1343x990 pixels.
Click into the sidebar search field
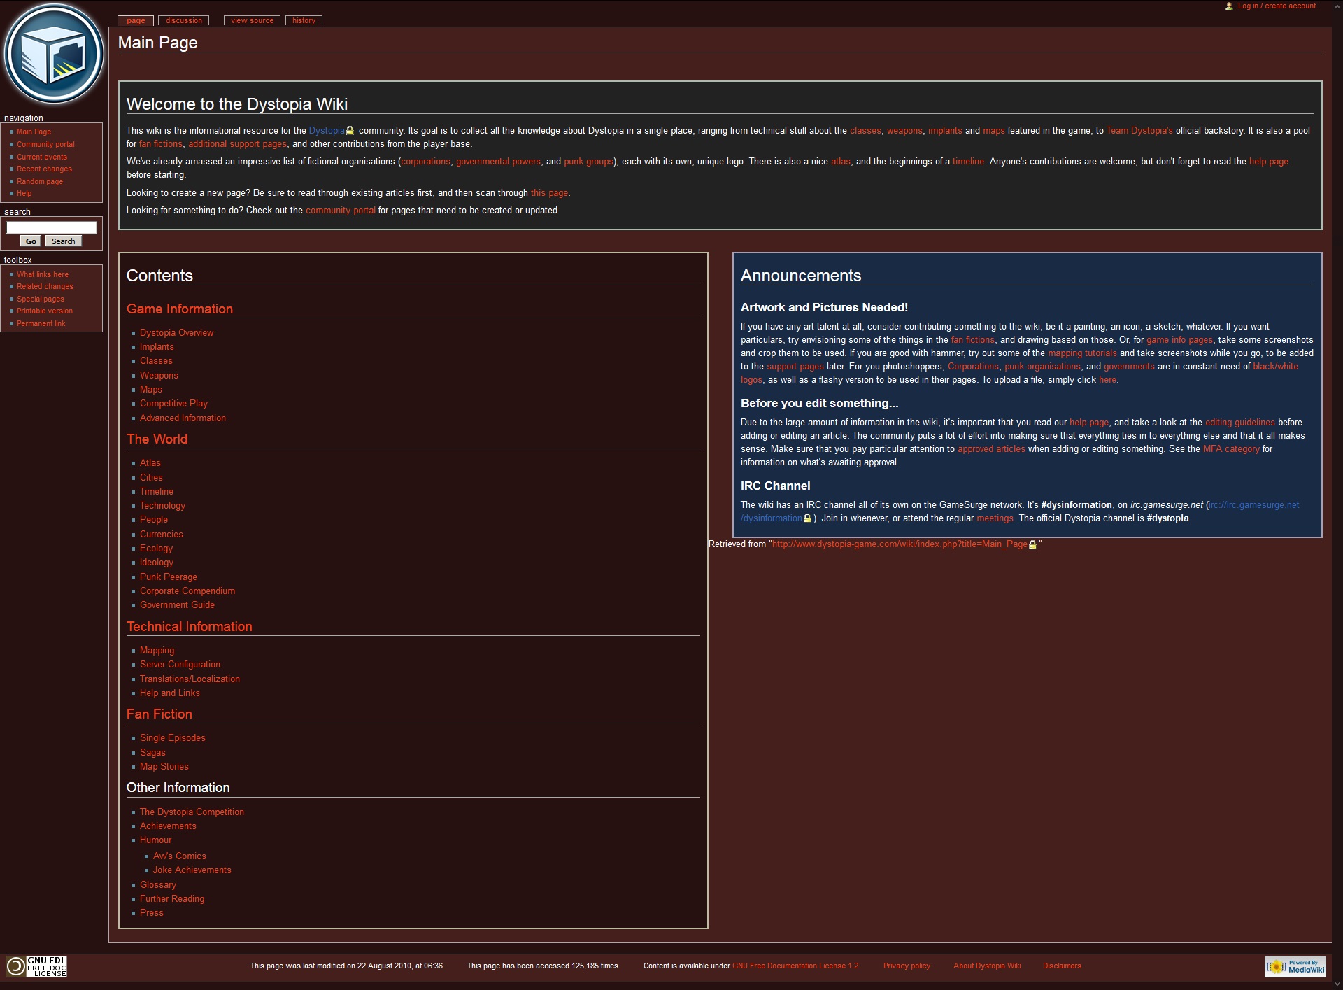pos(51,228)
